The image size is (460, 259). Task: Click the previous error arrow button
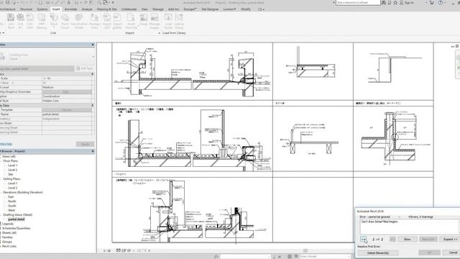364,240
